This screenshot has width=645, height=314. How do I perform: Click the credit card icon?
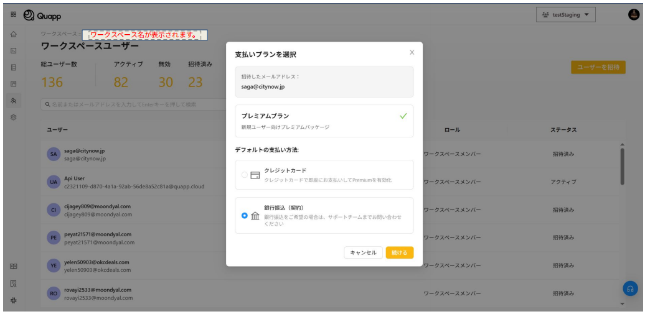[255, 175]
